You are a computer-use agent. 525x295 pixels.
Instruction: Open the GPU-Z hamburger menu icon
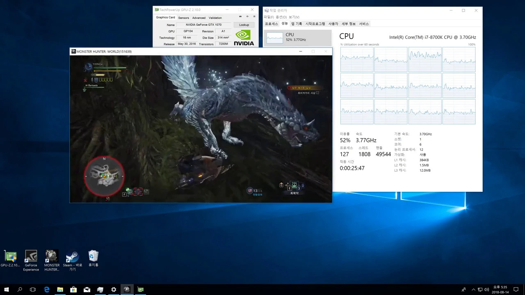(254, 17)
